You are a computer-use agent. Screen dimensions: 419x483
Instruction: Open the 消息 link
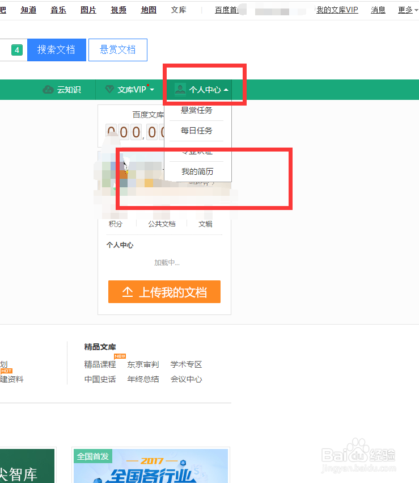click(378, 10)
